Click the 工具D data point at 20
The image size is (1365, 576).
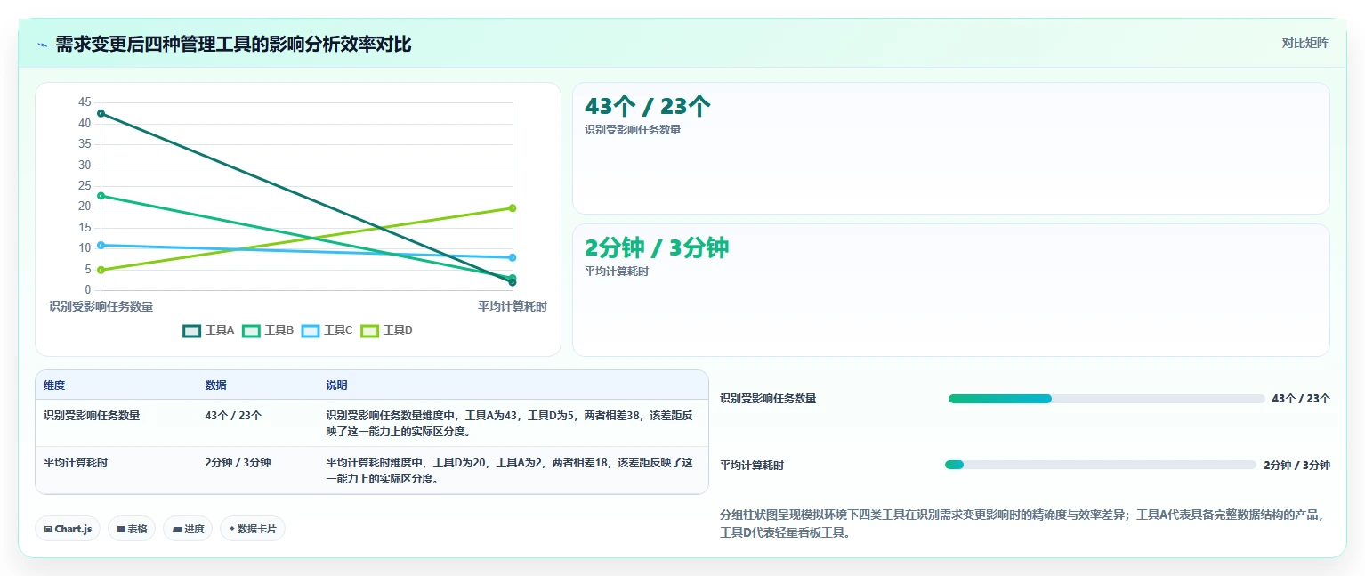513,208
